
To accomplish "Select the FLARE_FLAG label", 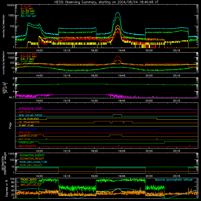I will click(26, 125).
